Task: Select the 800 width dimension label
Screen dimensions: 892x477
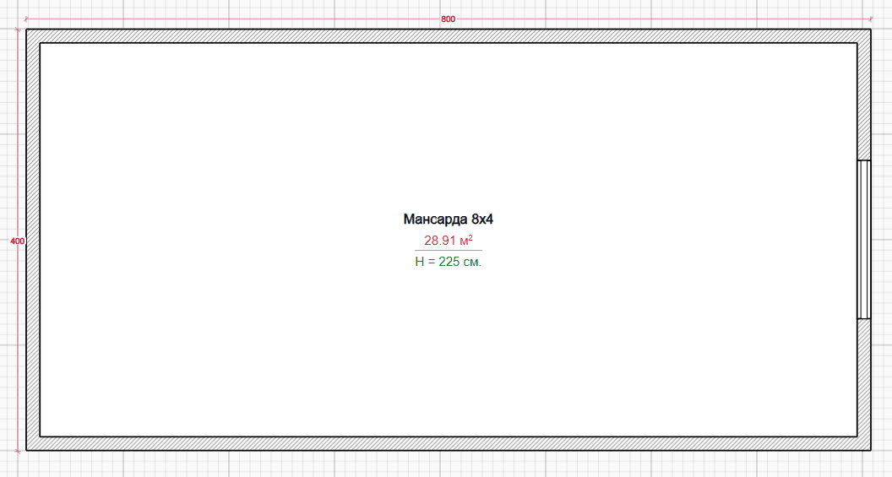Action: [449, 19]
